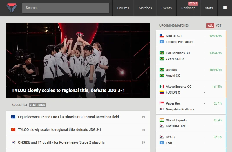Click the Singapore flag next to Paper Rex

pos(162,103)
